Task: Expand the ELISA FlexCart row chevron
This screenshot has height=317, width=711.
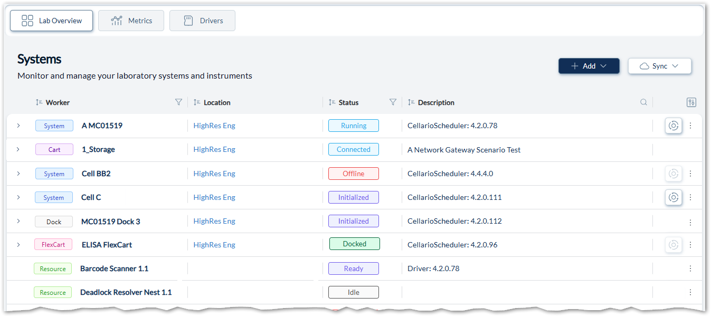Action: [x=18, y=244]
